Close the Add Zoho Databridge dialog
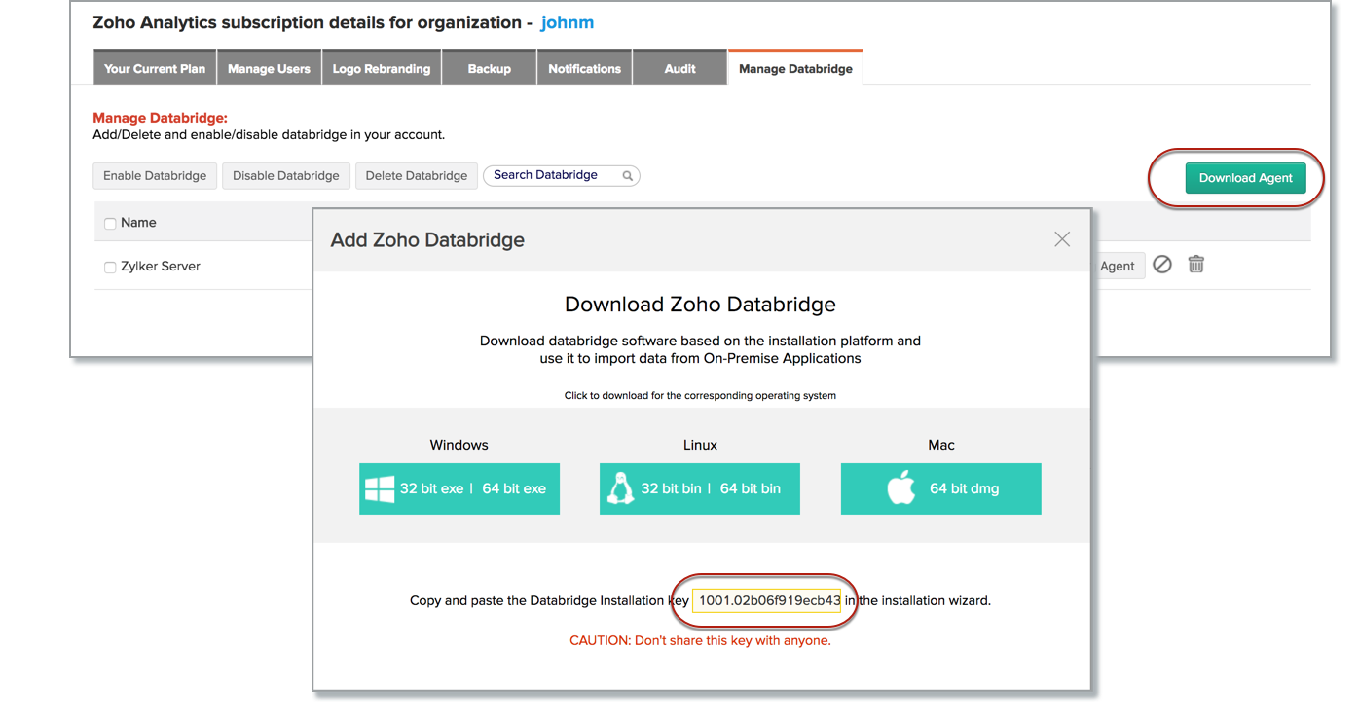Screen dimensions: 1359x721 coord(1062,239)
